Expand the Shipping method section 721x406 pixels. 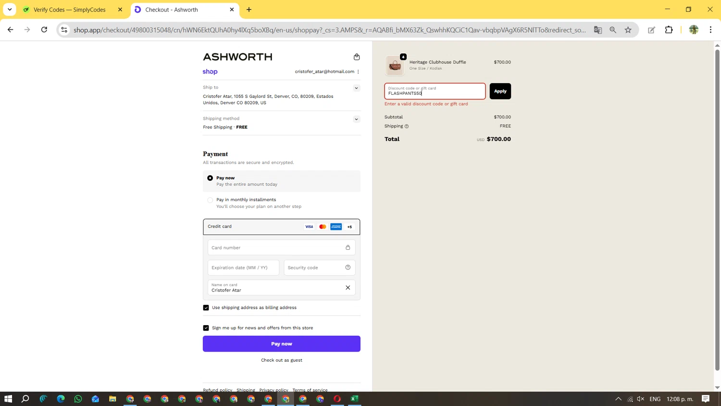coord(356,119)
